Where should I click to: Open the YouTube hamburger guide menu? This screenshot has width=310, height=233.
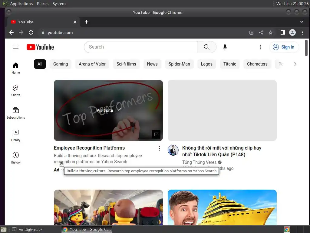pyautogui.click(x=16, y=47)
